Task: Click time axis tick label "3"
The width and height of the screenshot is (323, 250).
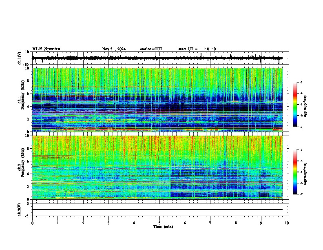Action: [108, 223]
